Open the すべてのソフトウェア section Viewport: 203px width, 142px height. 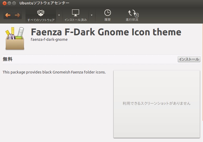(x=41, y=15)
